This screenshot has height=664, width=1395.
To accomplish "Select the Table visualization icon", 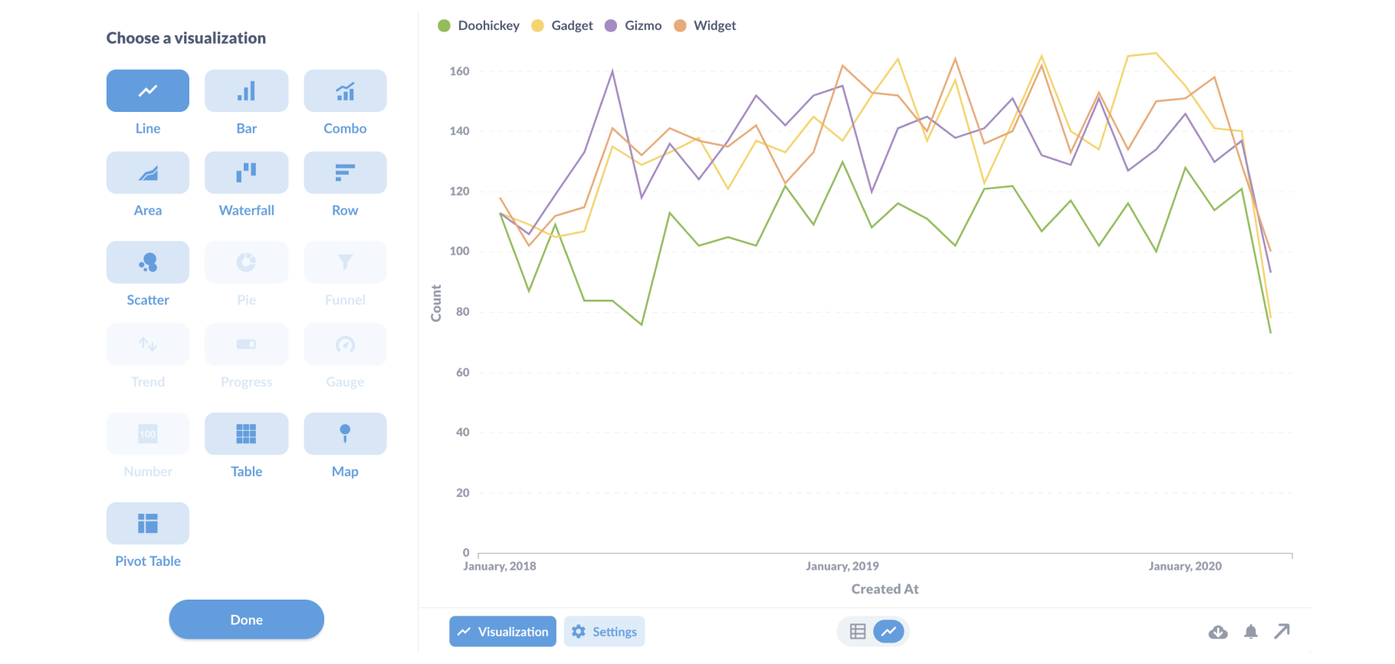I will tap(246, 434).
